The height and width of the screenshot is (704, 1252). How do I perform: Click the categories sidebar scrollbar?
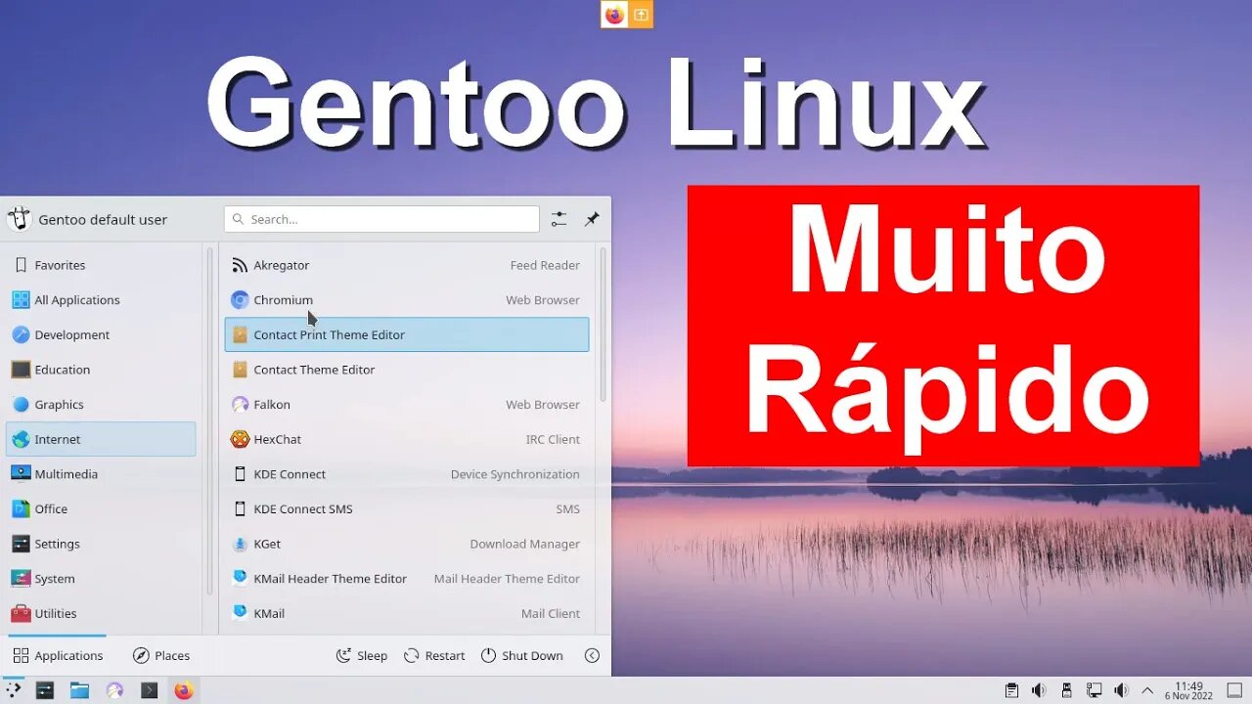209,422
